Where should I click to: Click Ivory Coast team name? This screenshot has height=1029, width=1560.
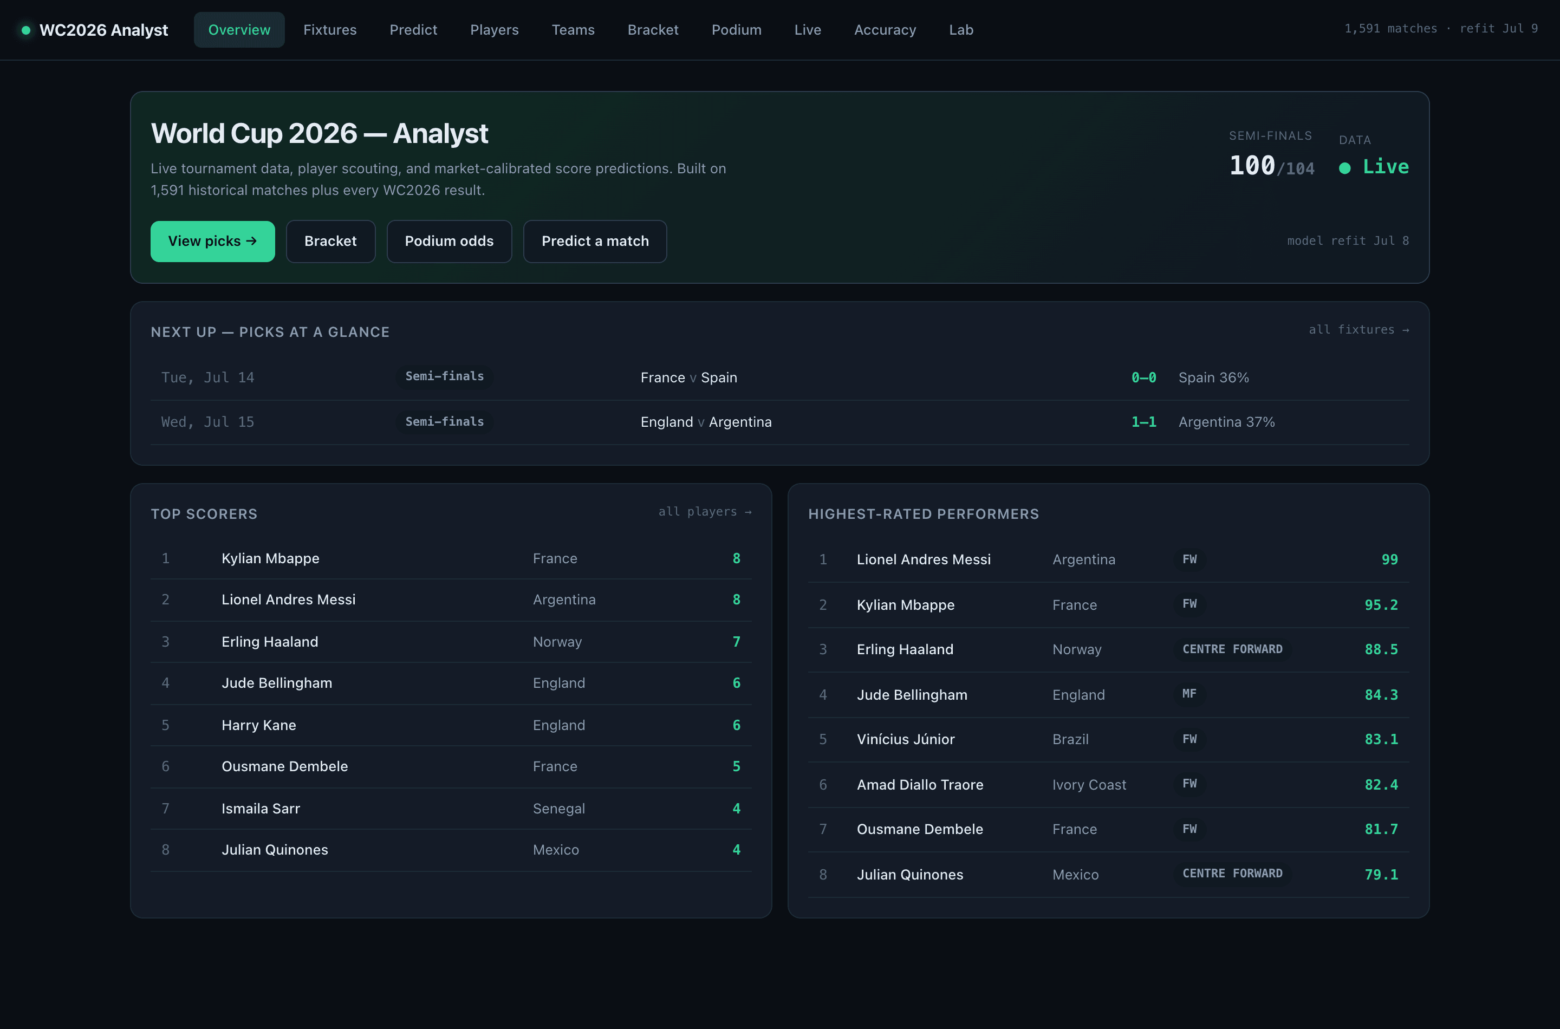[x=1089, y=785]
